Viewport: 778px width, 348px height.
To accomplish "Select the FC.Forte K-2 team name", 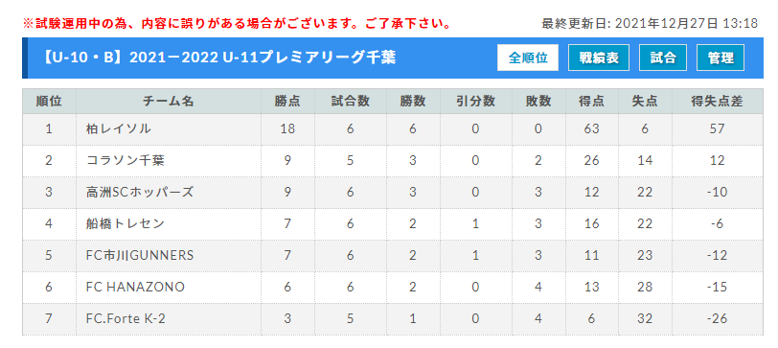I will click(x=126, y=318).
